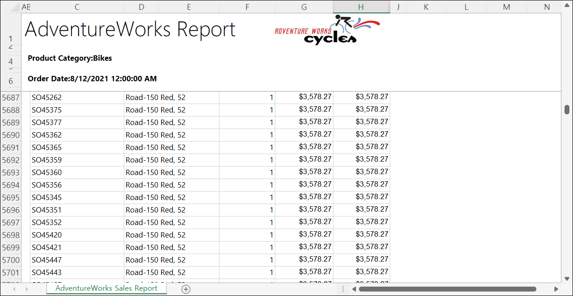Viewport: 573px width, 296px height.
Task: Select column M header
Action: click(x=506, y=7)
